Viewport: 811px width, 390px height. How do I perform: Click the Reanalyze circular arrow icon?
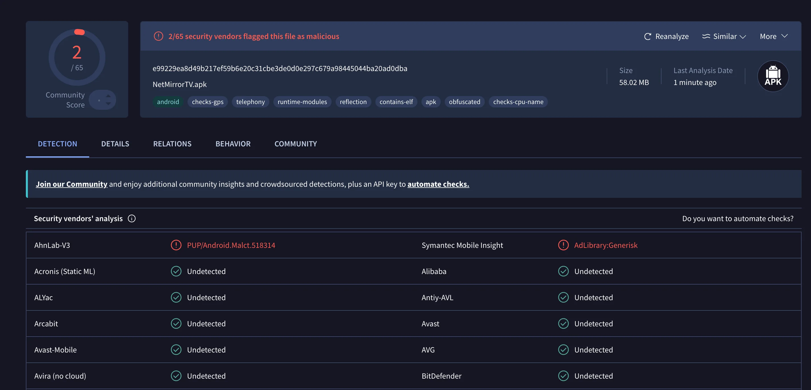click(647, 37)
